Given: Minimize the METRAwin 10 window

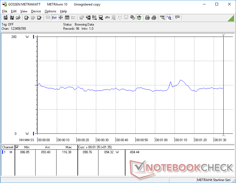Looking at the screenshot, I should [204, 4].
